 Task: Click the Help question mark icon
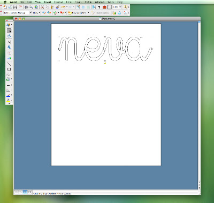pyautogui.click(x=126, y=7)
